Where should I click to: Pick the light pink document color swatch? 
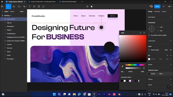[130, 81]
